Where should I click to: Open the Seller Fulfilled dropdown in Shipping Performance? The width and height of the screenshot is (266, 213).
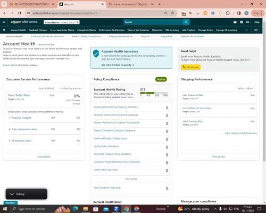click(x=247, y=88)
